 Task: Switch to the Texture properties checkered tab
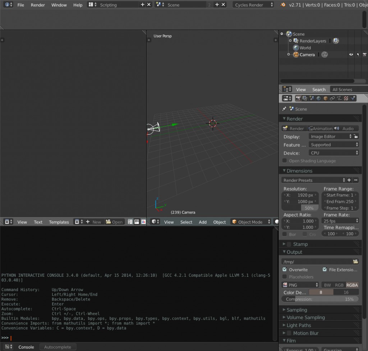346,98
